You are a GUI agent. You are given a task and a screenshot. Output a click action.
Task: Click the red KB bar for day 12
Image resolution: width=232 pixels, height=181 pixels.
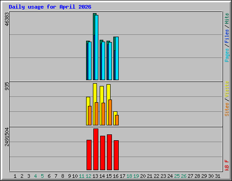click(x=89, y=155)
